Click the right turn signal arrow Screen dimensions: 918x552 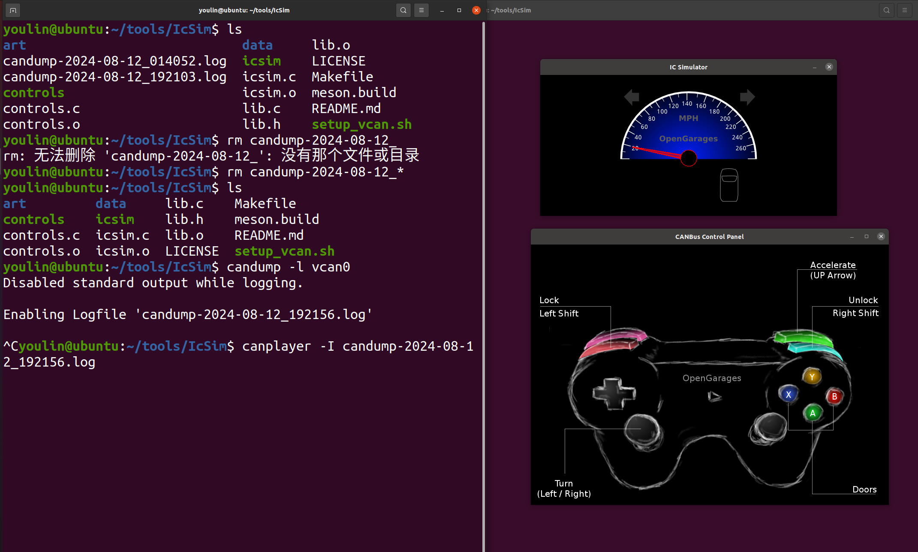coord(747,97)
